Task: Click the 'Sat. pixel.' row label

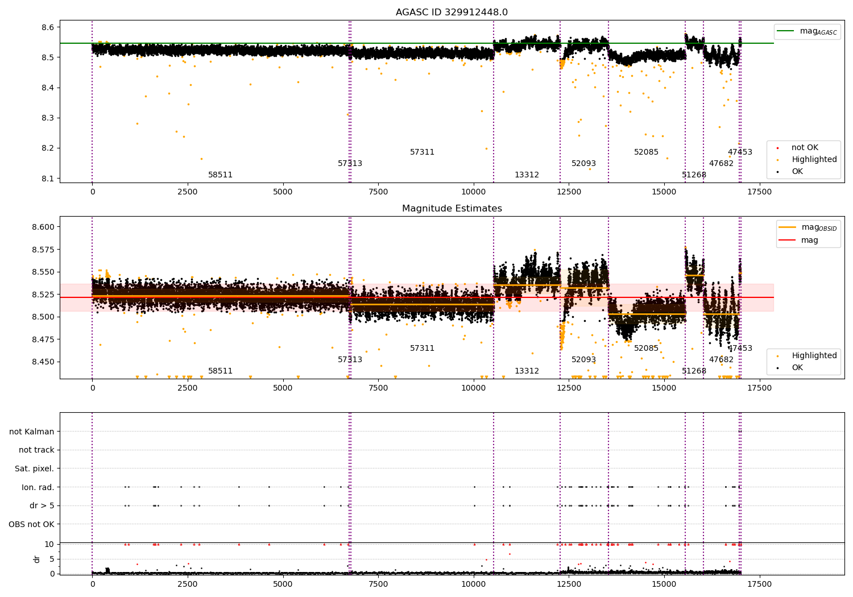Action: coord(35,469)
